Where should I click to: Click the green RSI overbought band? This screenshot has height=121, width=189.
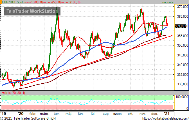[87, 97]
